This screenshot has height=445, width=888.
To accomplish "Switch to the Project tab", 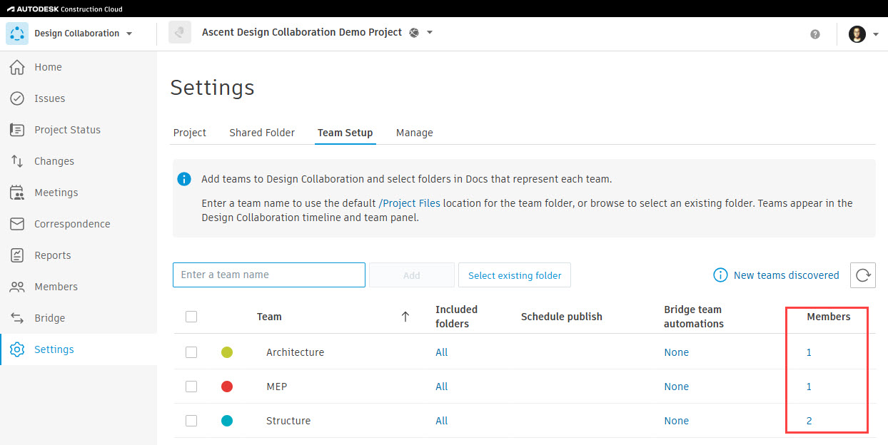I will pyautogui.click(x=190, y=133).
